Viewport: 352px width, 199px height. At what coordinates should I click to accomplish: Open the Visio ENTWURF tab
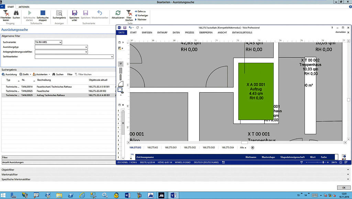click(x=162, y=33)
